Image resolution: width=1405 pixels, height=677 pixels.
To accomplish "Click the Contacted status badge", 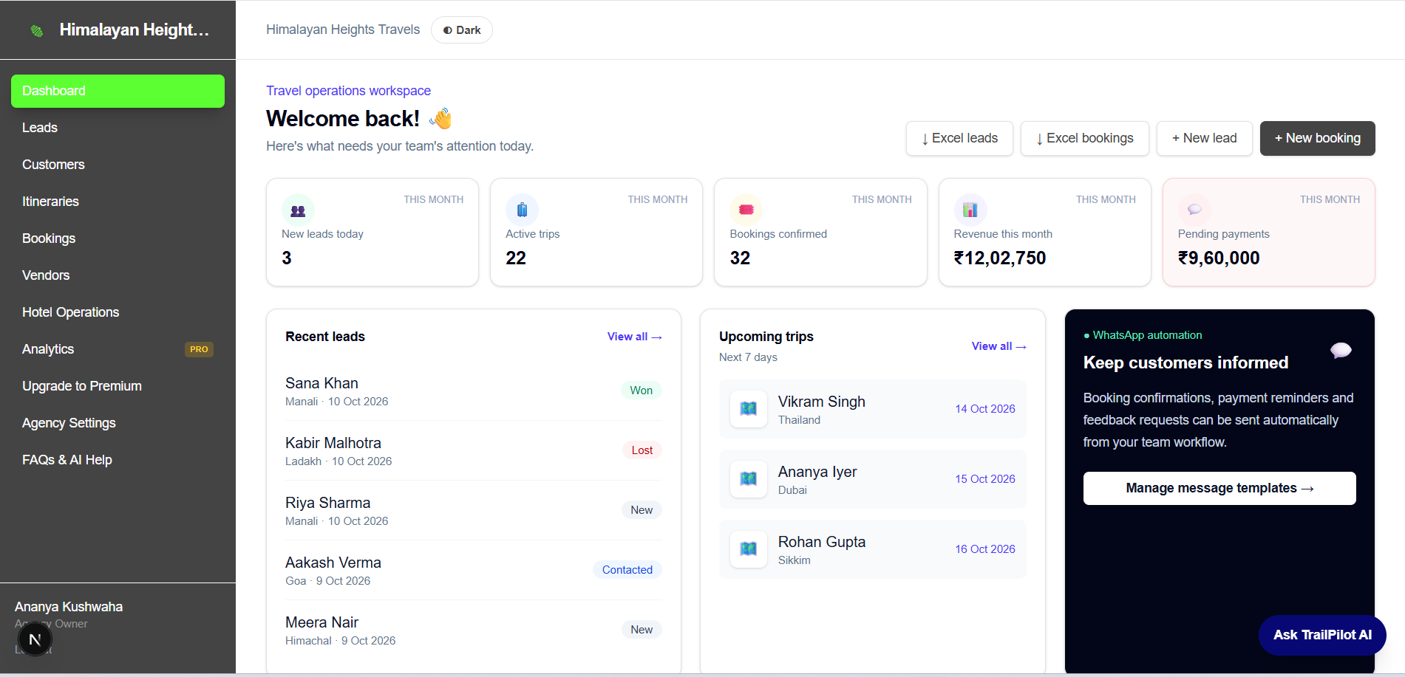I will click(x=627, y=570).
